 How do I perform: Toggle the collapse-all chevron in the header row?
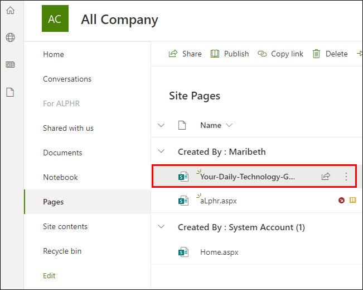(162, 125)
